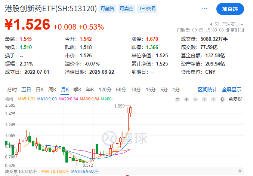Click the chart low marker 0.572

(x=88, y=165)
